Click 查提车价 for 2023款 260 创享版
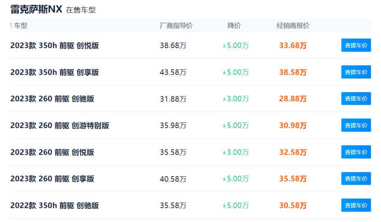381x222 pixels. click(x=356, y=178)
